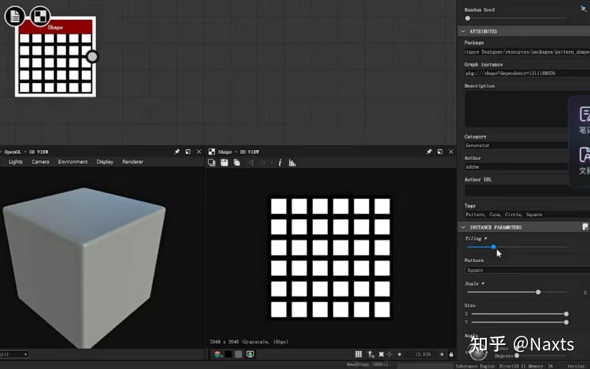Click the save icon in 2D View toolbar
The image size is (590, 369).
(224, 162)
